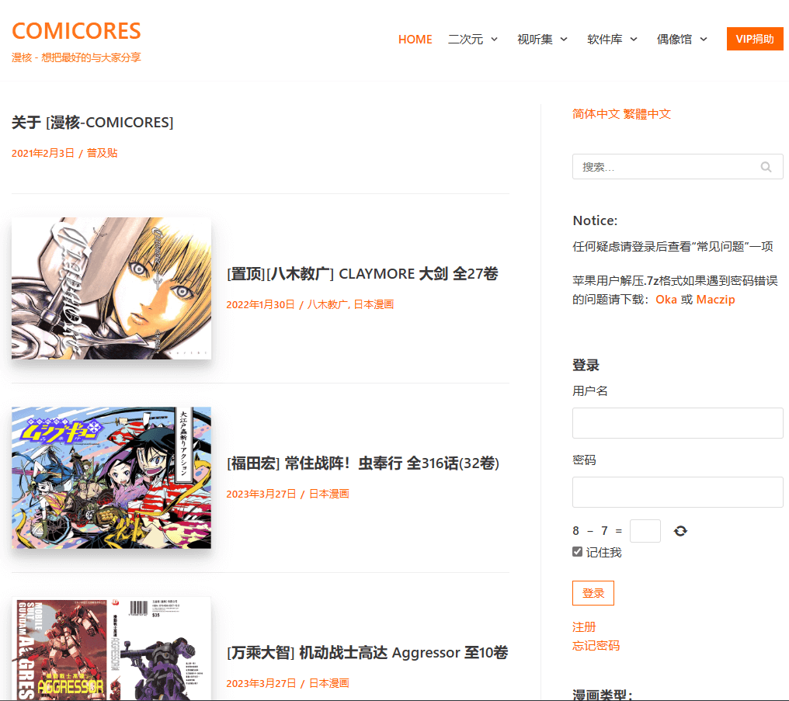Focus the 用户名 input field

678,423
